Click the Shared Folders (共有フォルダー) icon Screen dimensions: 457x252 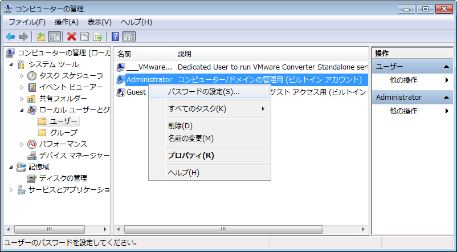[x=32, y=99]
